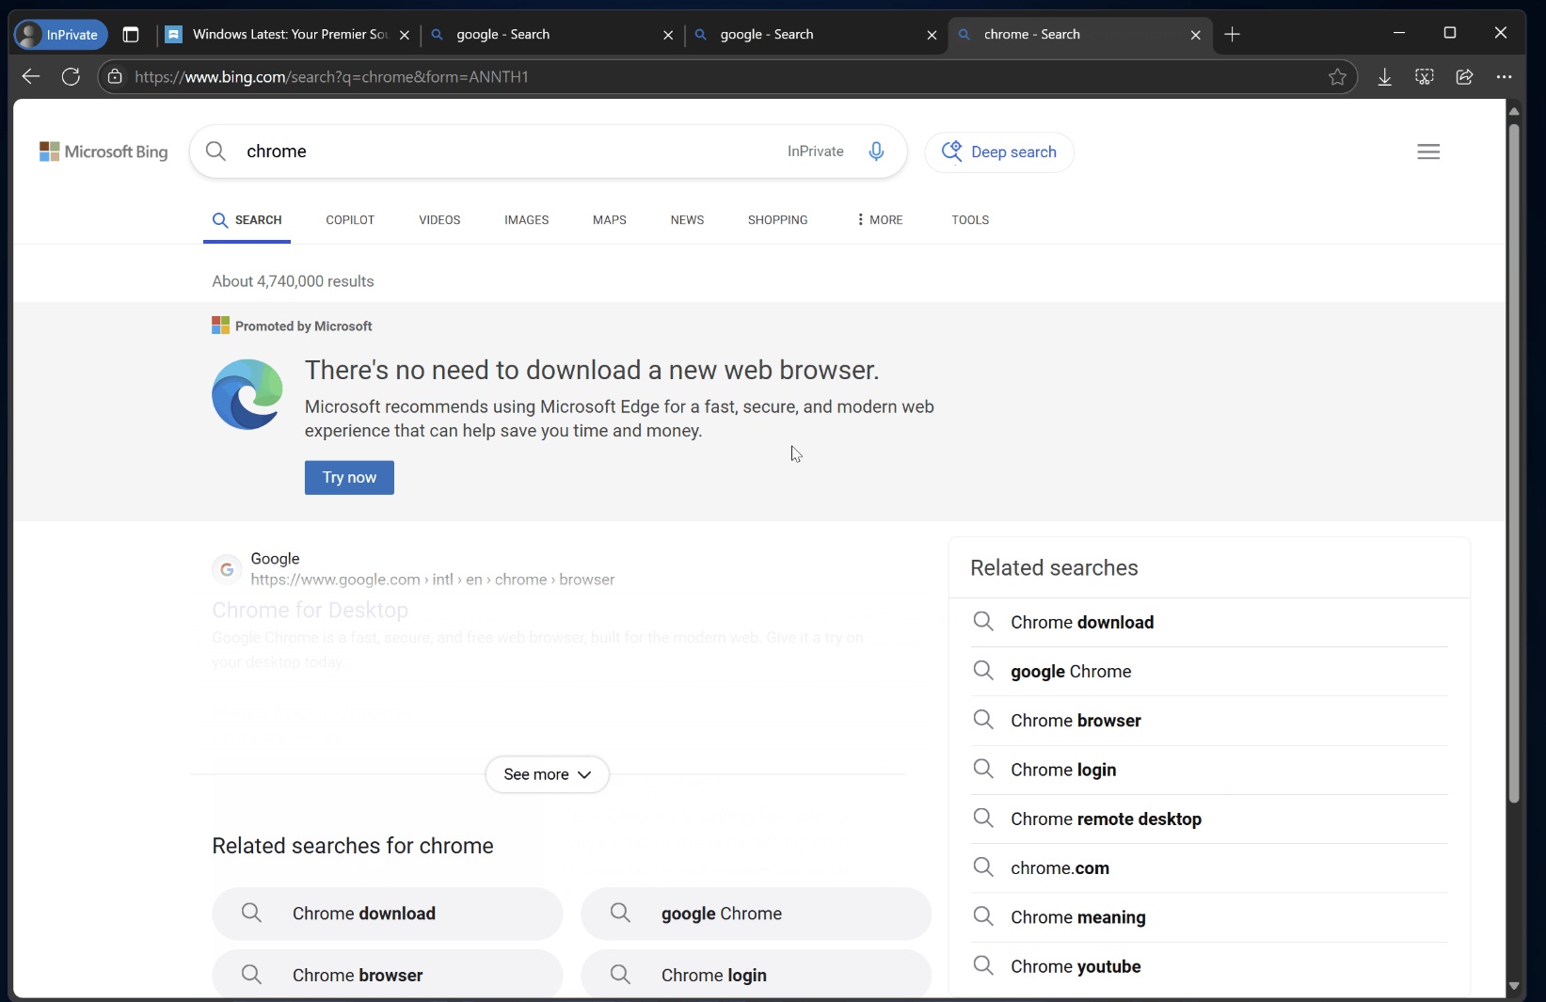Open browser Settings and more menu
The width and height of the screenshot is (1546, 1002).
(x=1505, y=76)
